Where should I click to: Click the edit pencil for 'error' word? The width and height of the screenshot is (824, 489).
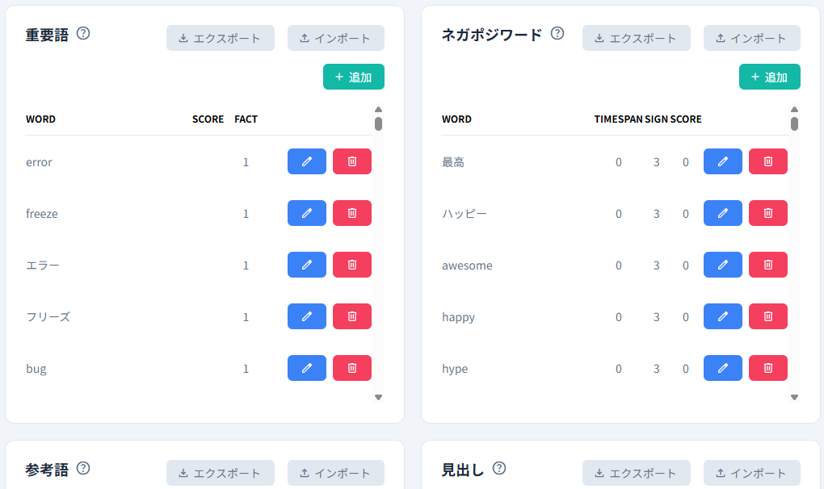[306, 161]
